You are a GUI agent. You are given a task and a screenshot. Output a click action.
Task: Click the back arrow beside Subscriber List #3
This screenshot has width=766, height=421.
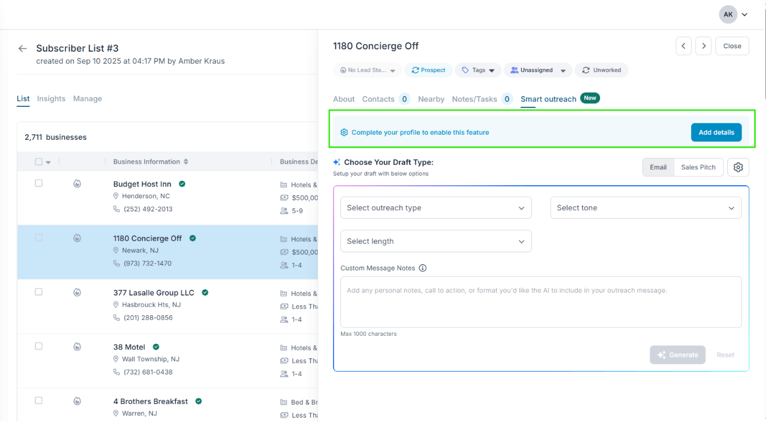tap(23, 49)
